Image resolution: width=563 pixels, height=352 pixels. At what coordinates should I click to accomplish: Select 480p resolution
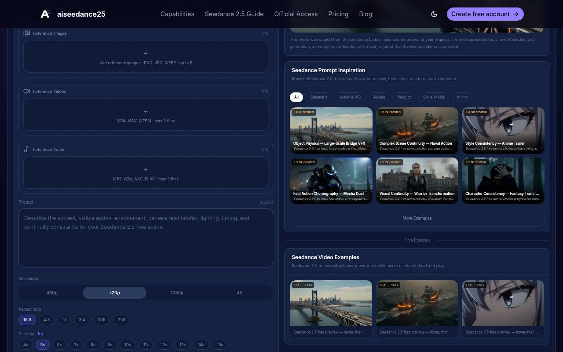pyautogui.click(x=52, y=293)
